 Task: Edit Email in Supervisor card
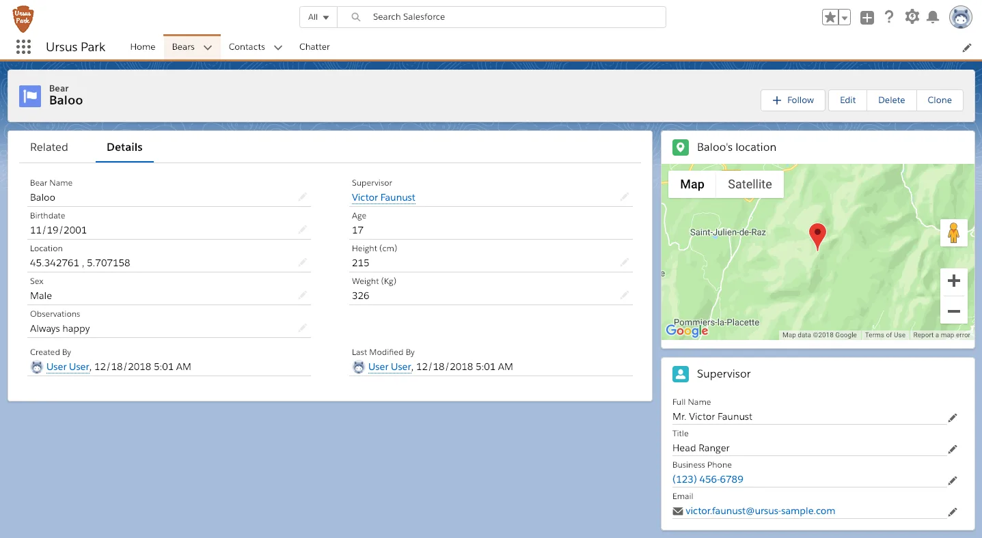pyautogui.click(x=953, y=512)
